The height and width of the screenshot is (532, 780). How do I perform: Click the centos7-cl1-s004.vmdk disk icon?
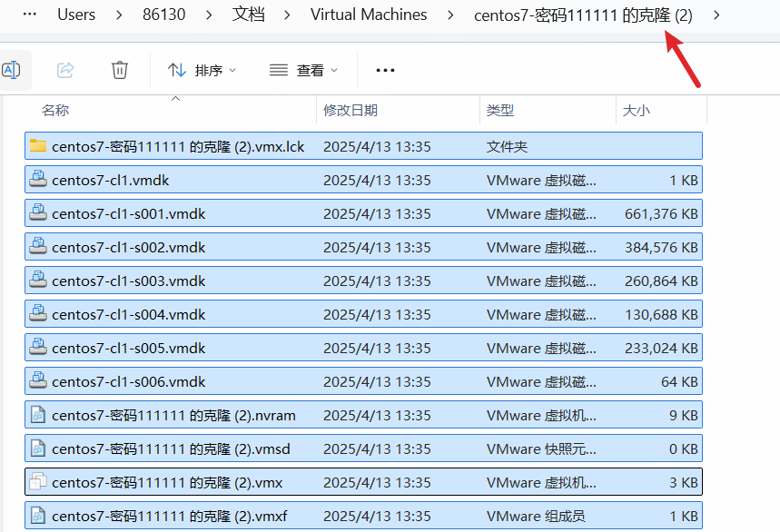(x=38, y=312)
